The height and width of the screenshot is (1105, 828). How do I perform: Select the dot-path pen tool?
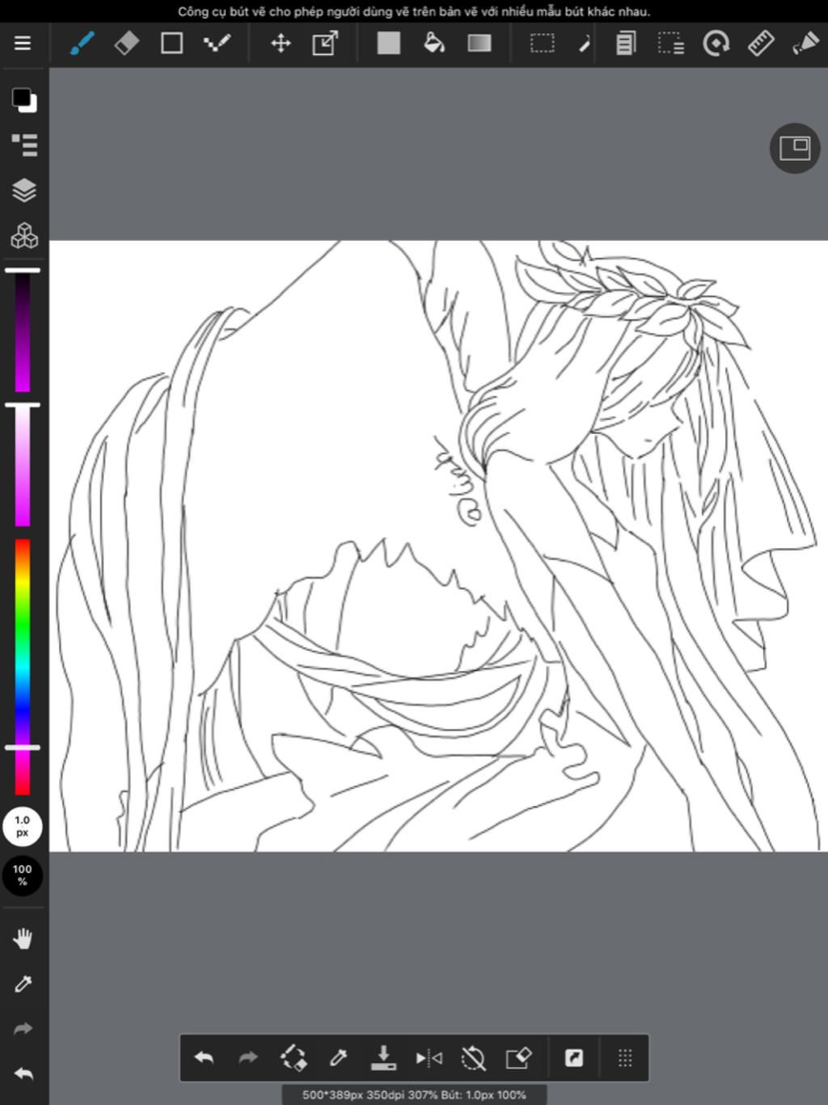click(217, 43)
